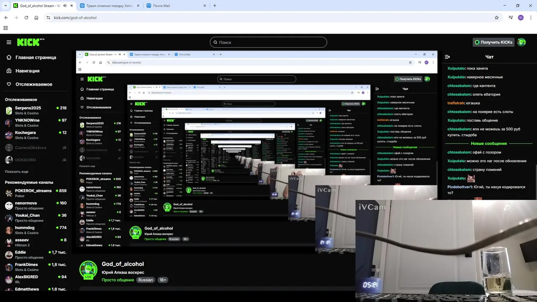Open followed channel YNKNOWme
Screen dimensions: 537x302
[36, 122]
